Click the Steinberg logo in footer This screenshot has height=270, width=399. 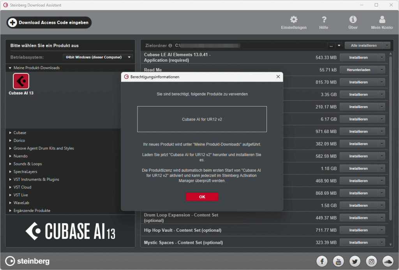[28, 261]
